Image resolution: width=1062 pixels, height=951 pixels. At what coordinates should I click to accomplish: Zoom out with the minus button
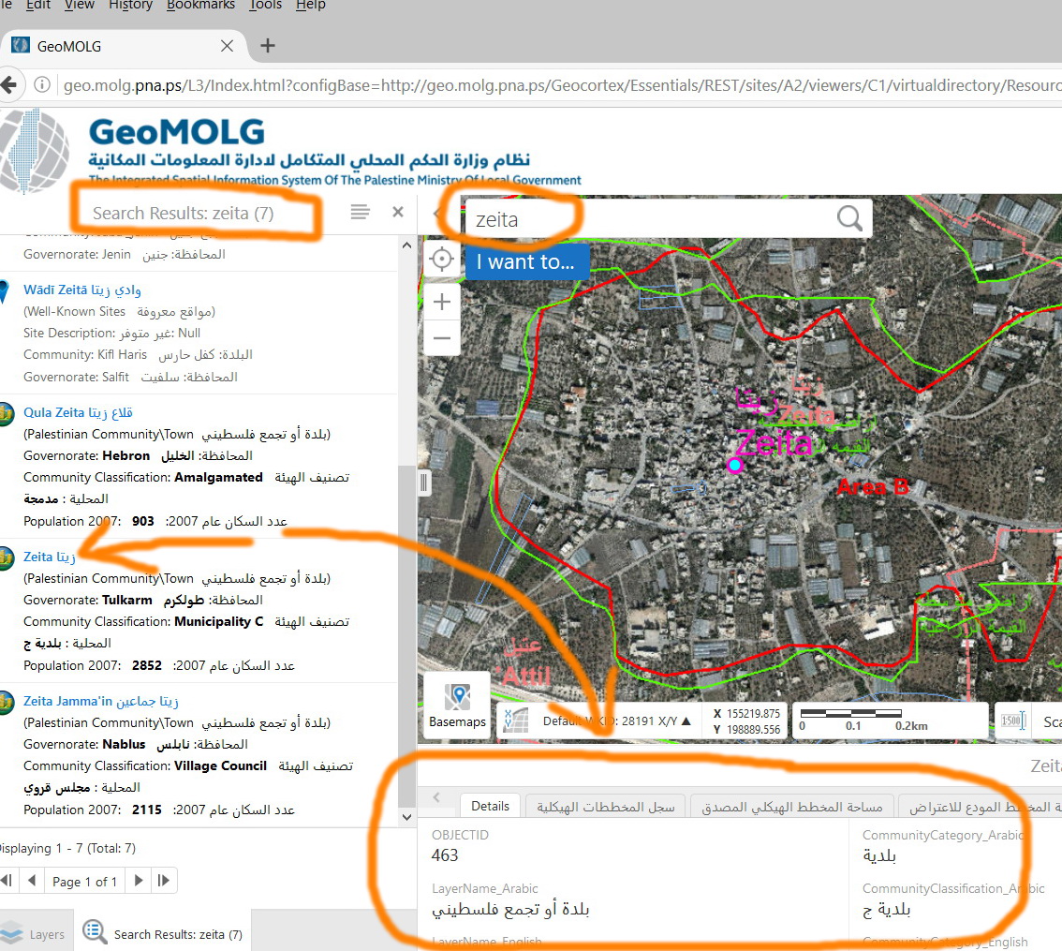(x=442, y=337)
